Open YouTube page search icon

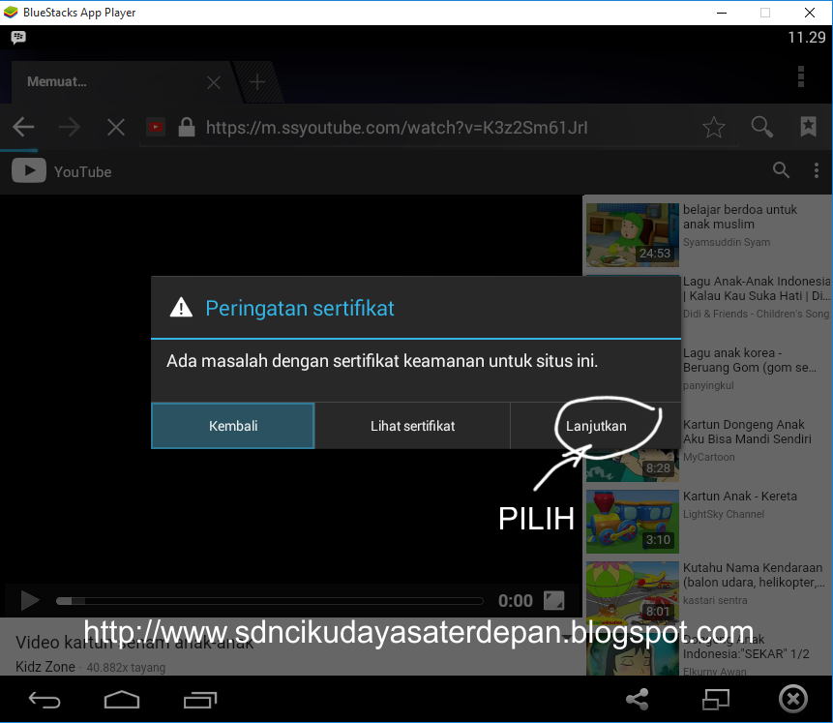(x=781, y=170)
